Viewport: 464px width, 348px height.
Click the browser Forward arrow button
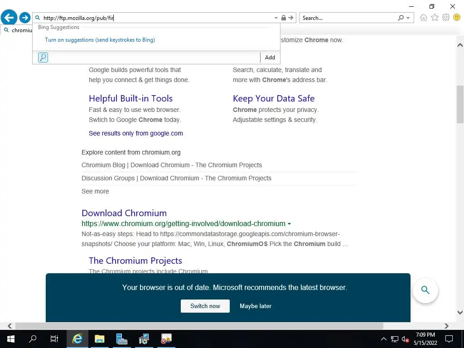[x=25, y=18]
